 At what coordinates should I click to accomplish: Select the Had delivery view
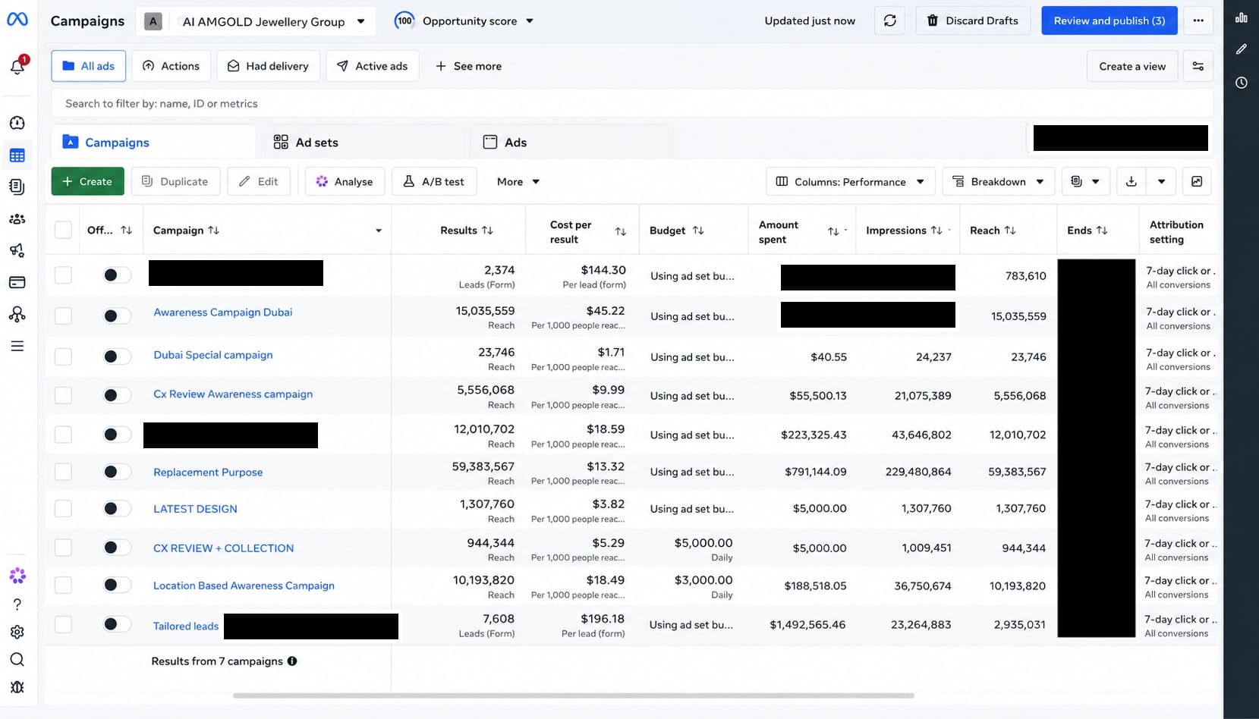pos(268,66)
